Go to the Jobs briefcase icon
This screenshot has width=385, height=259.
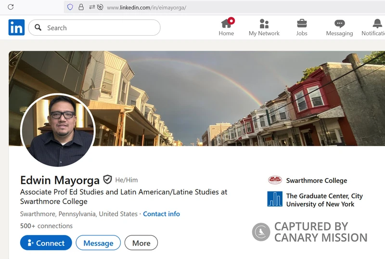coord(302,23)
